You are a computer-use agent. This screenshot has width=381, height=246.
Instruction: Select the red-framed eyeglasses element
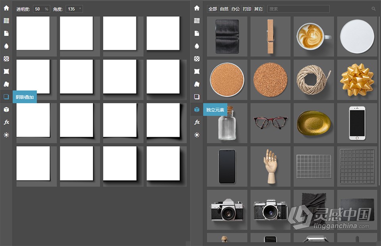[270, 123]
